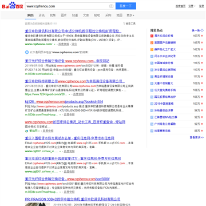Click 换一换 to refresh hot searches
Viewport: 206px width, 206px height.
coord(196,30)
